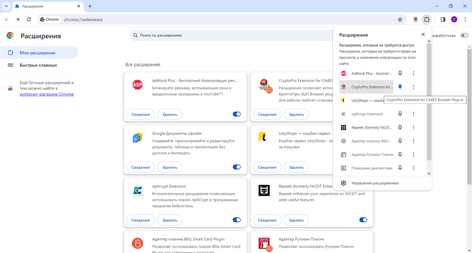Click the extensions puzzle icon in toolbar

426,19
